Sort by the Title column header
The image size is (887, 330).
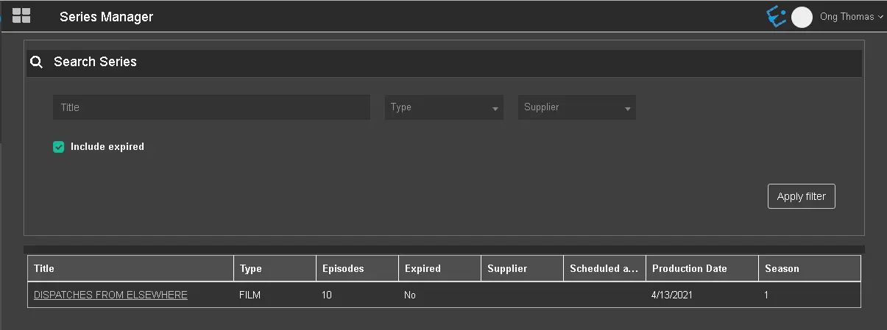tap(44, 268)
